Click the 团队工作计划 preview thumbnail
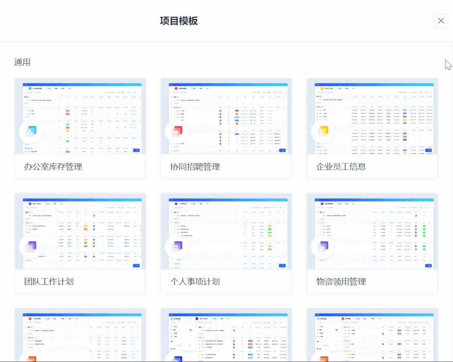Viewport: 453px width, 362px height. [80, 232]
